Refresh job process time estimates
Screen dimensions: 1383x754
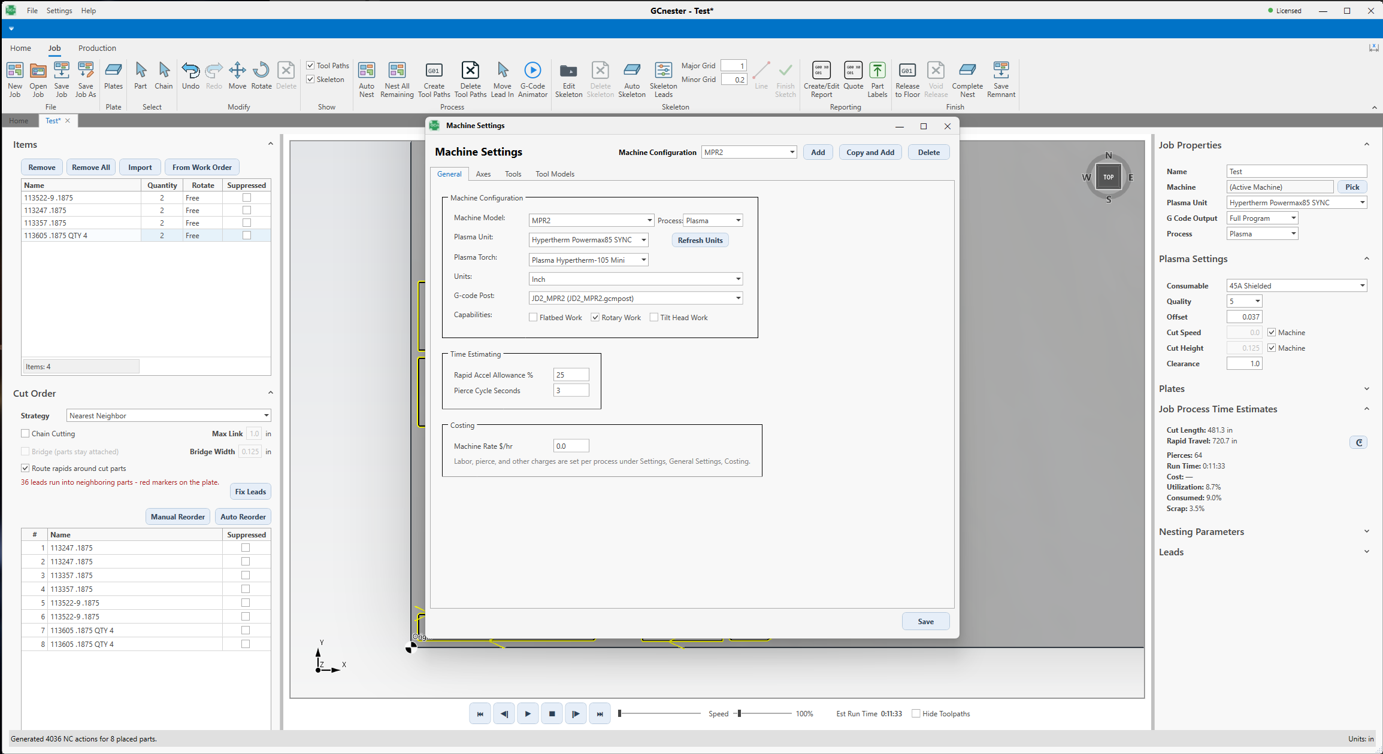1358,442
